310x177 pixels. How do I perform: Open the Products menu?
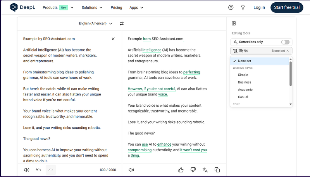58,7
